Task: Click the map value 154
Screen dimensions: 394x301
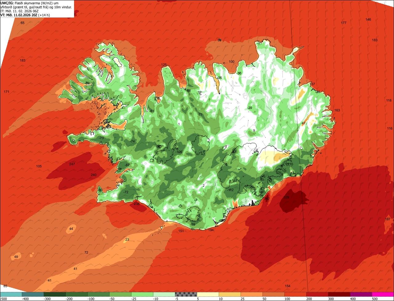Action: [x=287, y=286]
